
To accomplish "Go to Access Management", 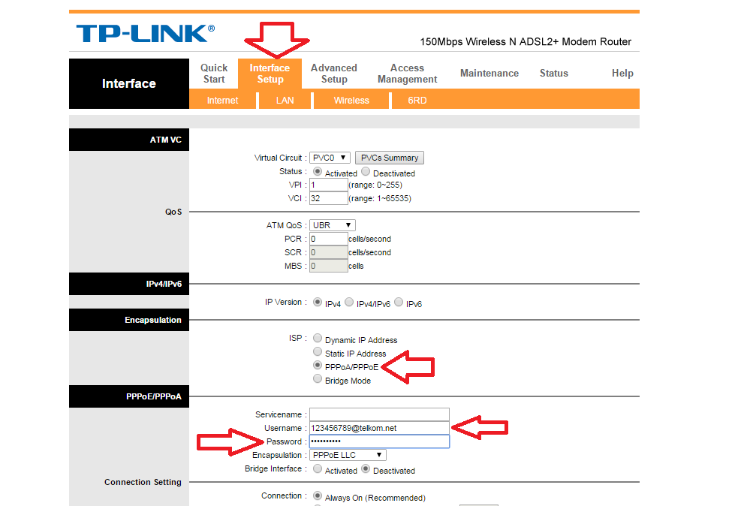I will pos(406,73).
